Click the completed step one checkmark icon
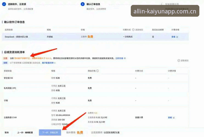 (x=4, y=4)
